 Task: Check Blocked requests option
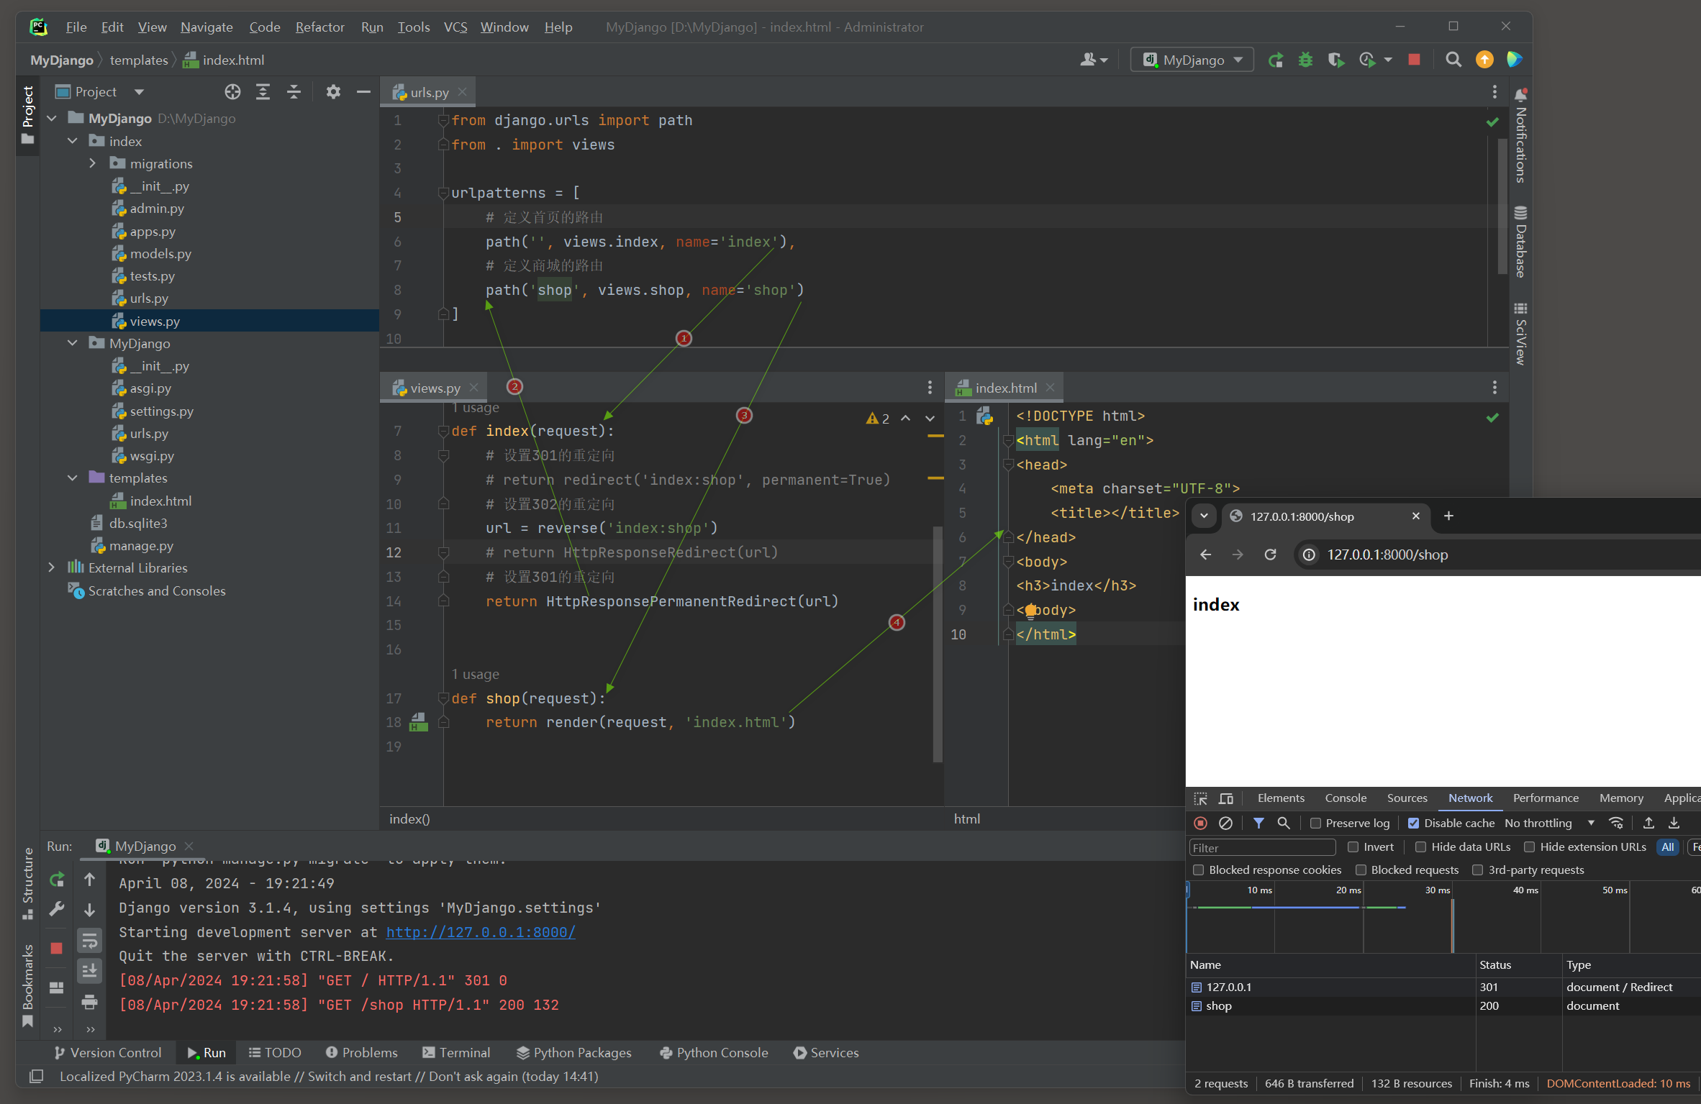(x=1361, y=870)
